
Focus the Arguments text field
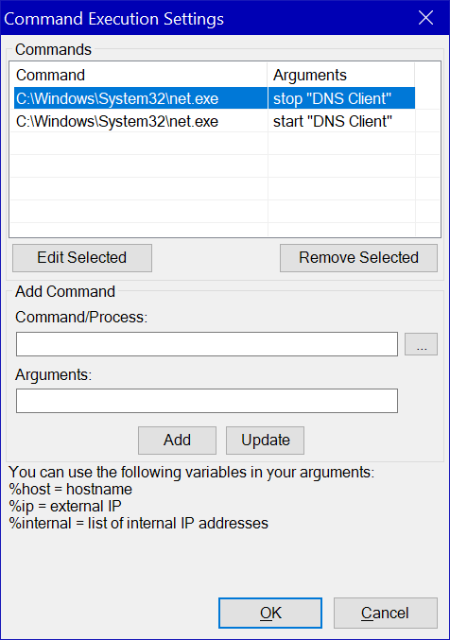pos(207,401)
